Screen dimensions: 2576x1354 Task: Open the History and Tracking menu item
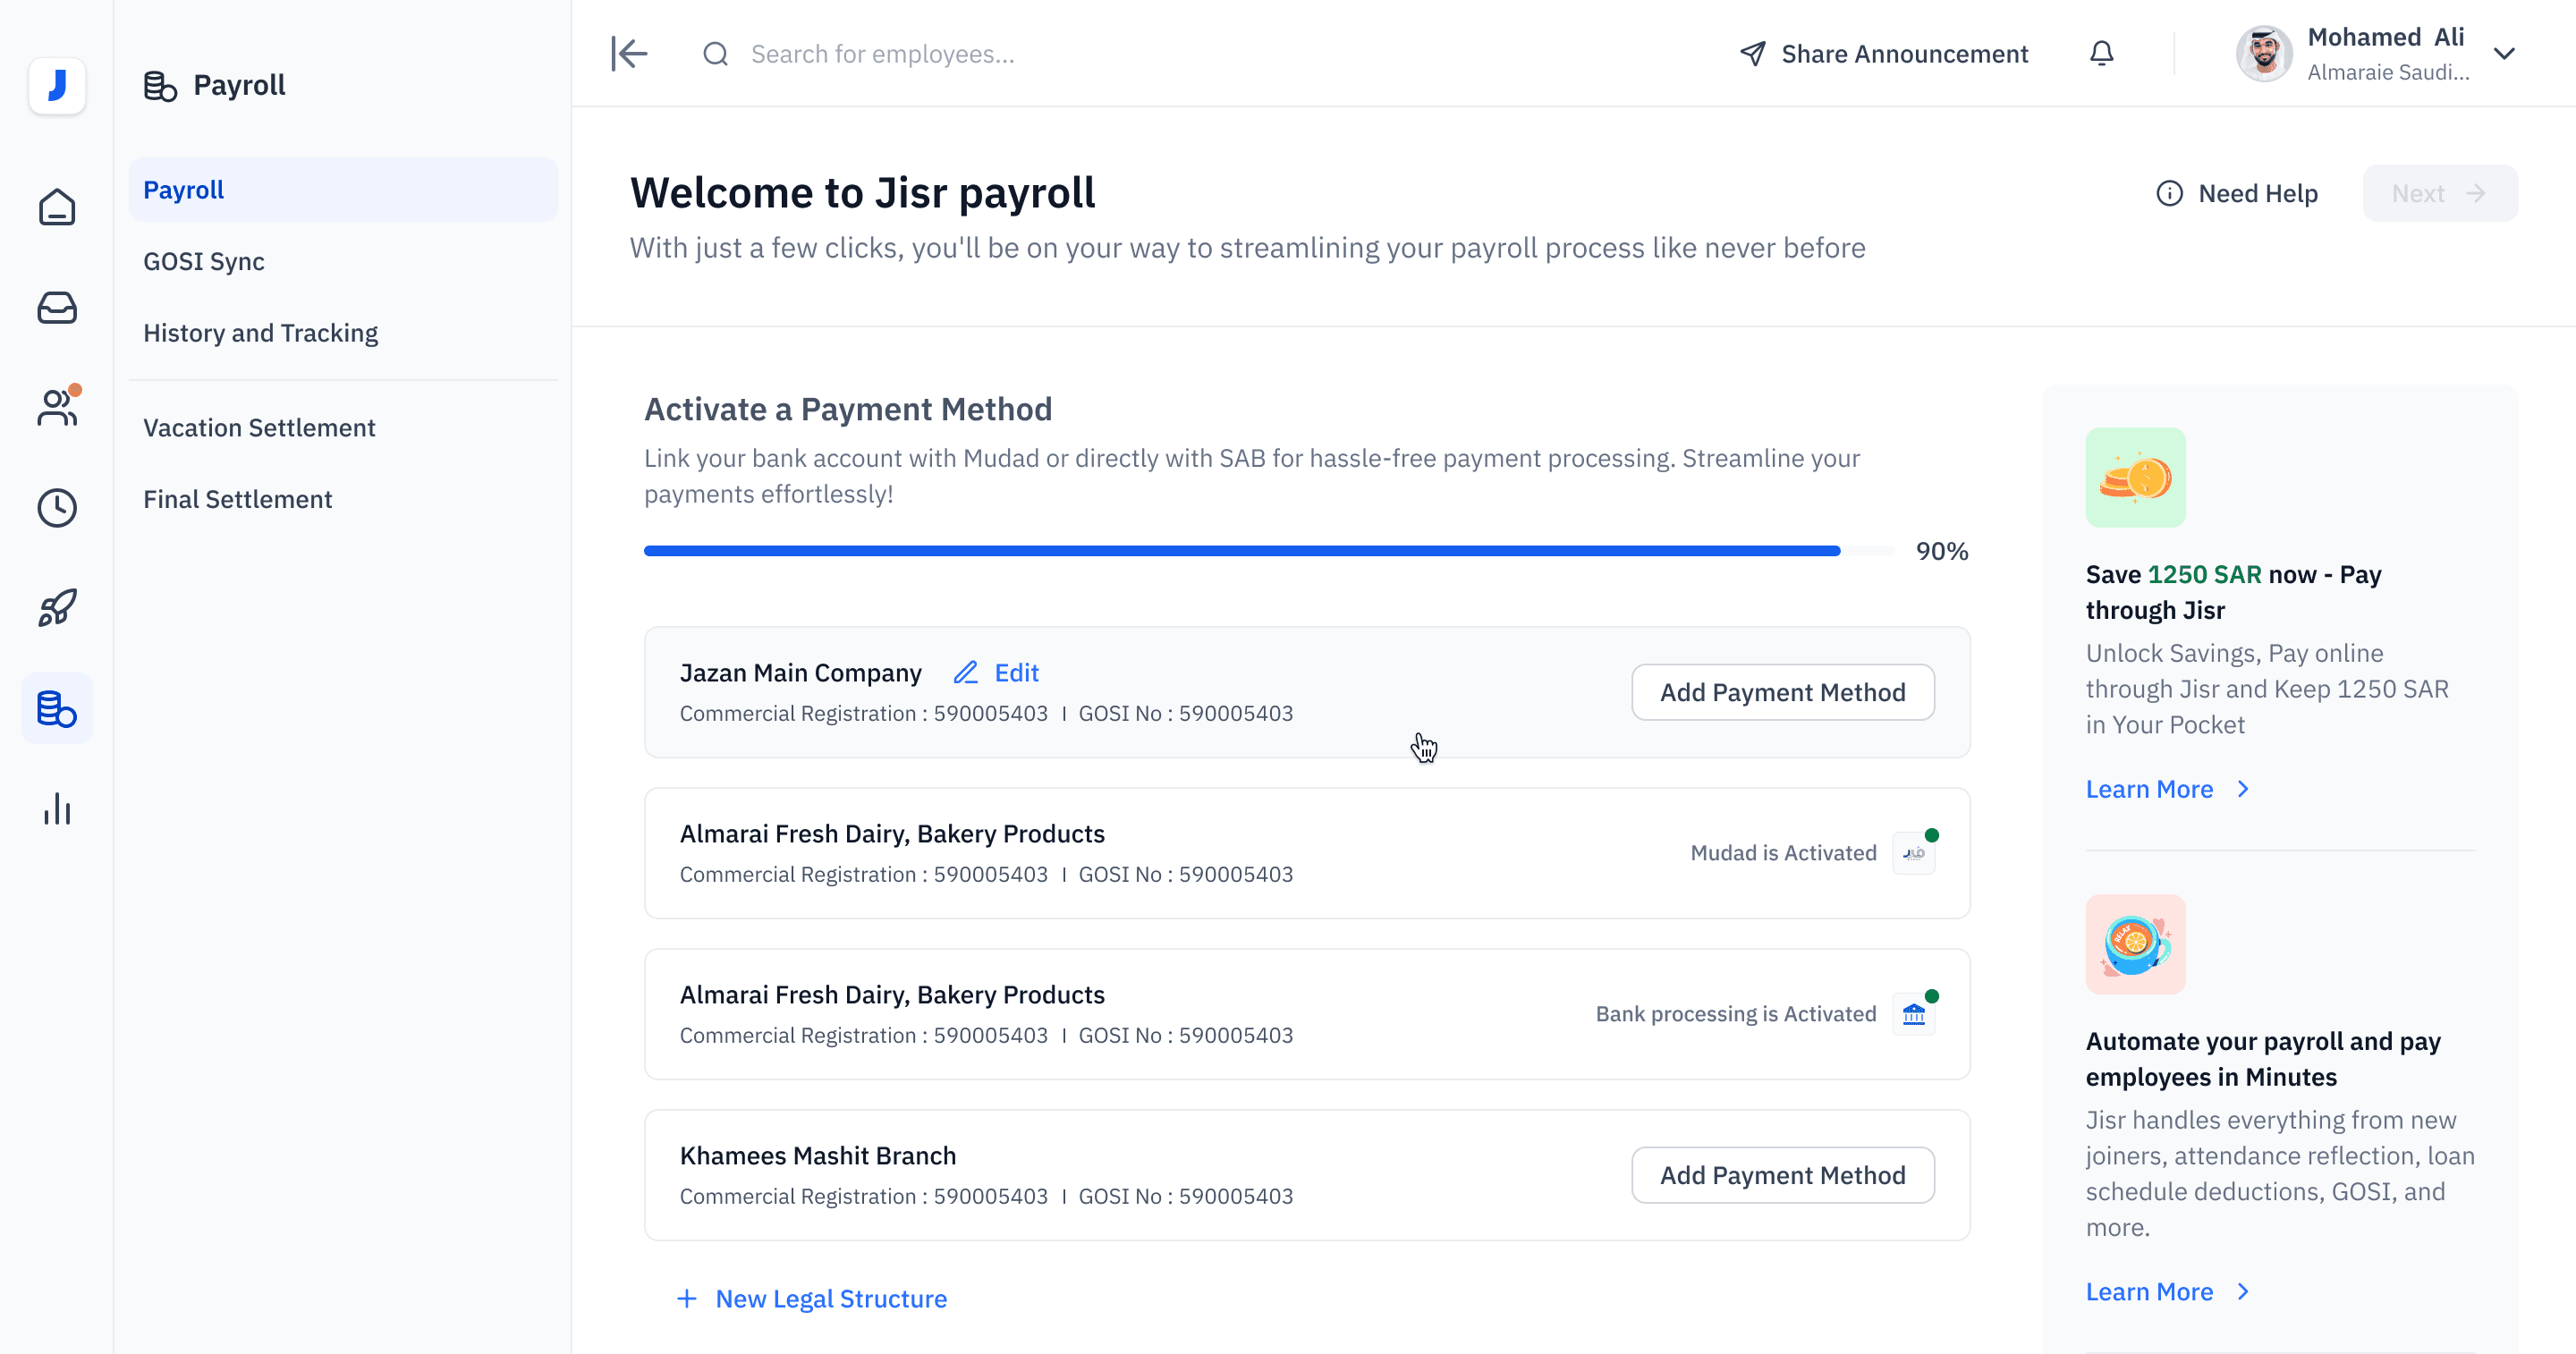point(260,333)
